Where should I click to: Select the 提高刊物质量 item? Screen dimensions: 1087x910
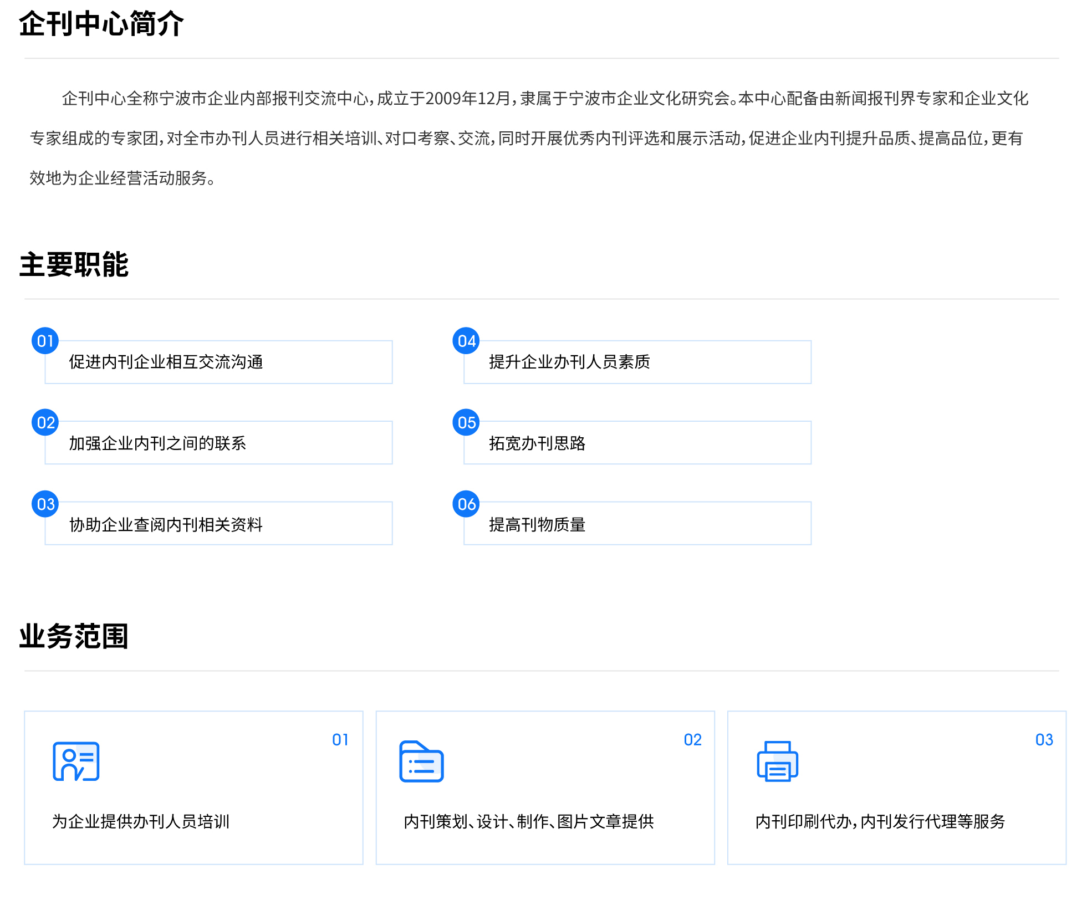coord(637,524)
